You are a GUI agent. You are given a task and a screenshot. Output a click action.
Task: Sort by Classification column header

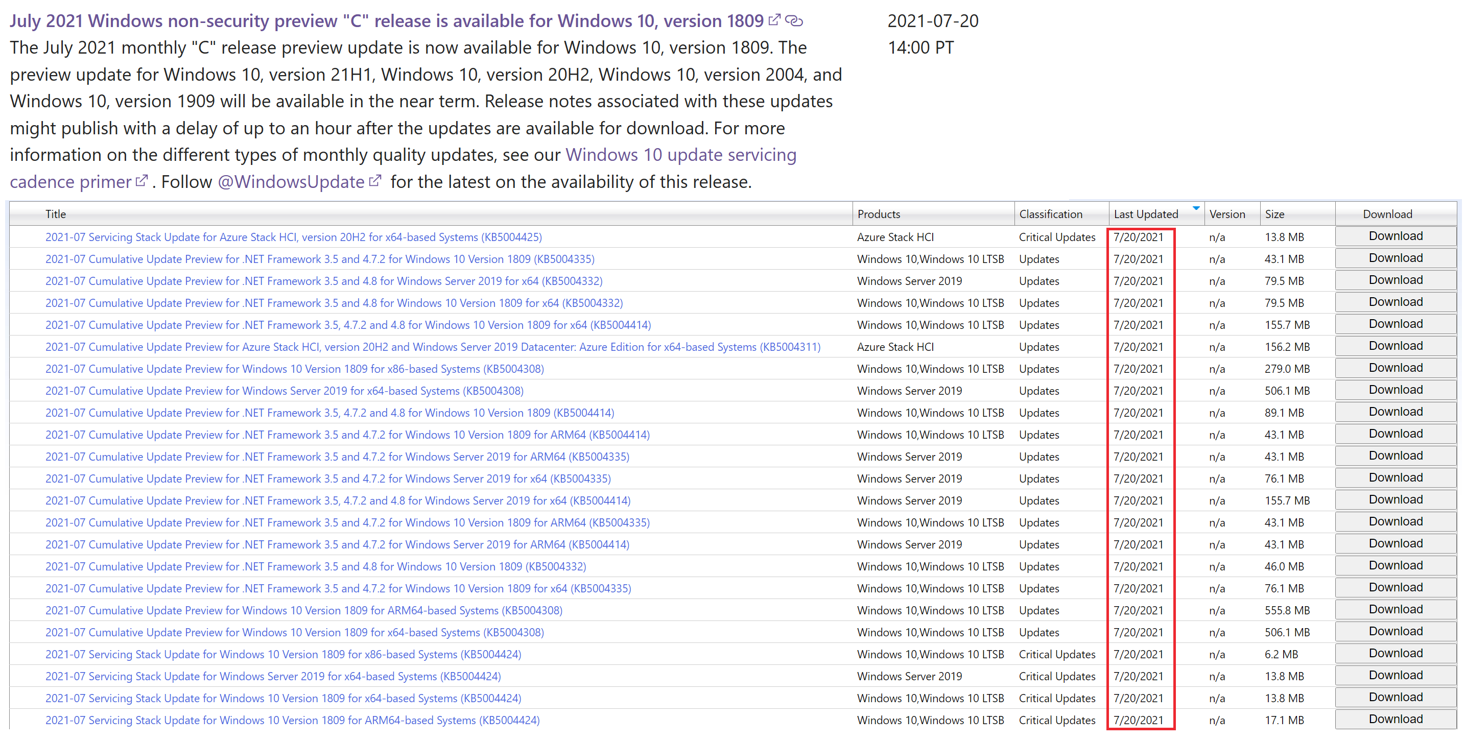(x=1050, y=214)
